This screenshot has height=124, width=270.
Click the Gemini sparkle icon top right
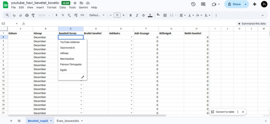tap(254, 4)
